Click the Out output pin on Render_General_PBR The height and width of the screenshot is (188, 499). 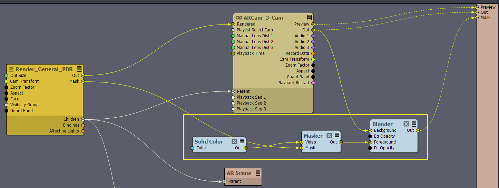point(83,76)
